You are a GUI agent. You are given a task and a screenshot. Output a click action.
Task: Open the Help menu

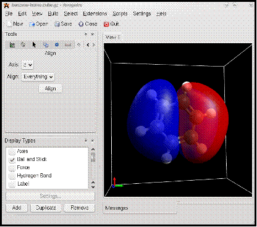(x=161, y=14)
